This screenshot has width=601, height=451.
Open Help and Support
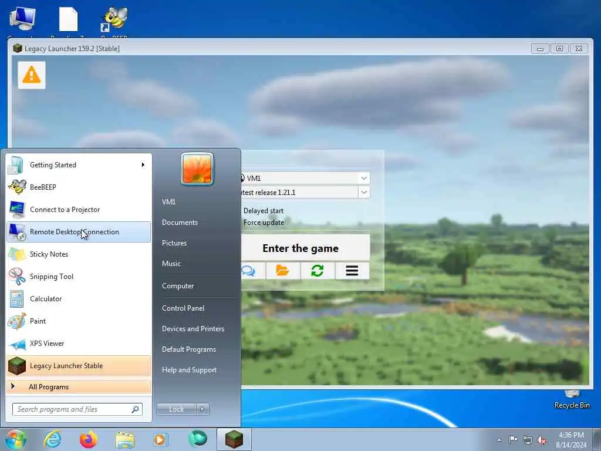(189, 370)
